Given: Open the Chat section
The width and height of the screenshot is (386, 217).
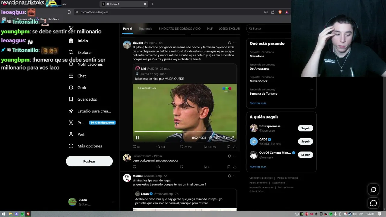Looking at the screenshot, I should 77,76.
